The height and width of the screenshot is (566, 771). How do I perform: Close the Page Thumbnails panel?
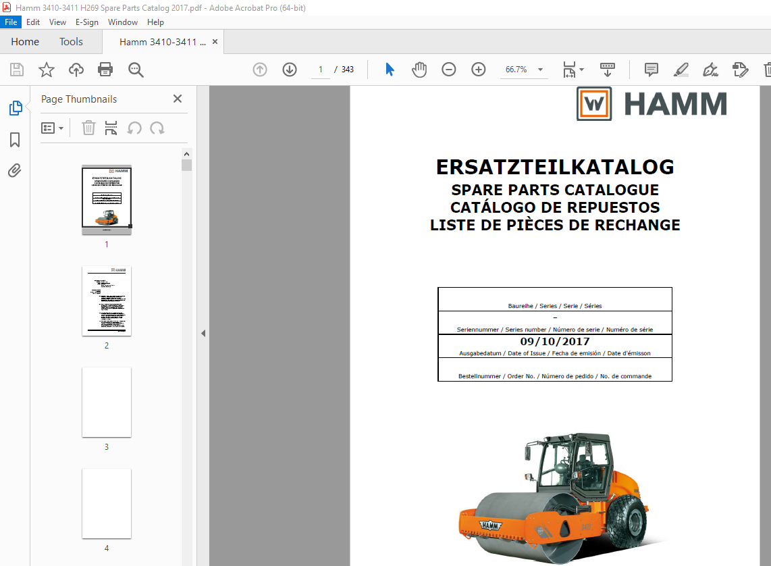(178, 99)
